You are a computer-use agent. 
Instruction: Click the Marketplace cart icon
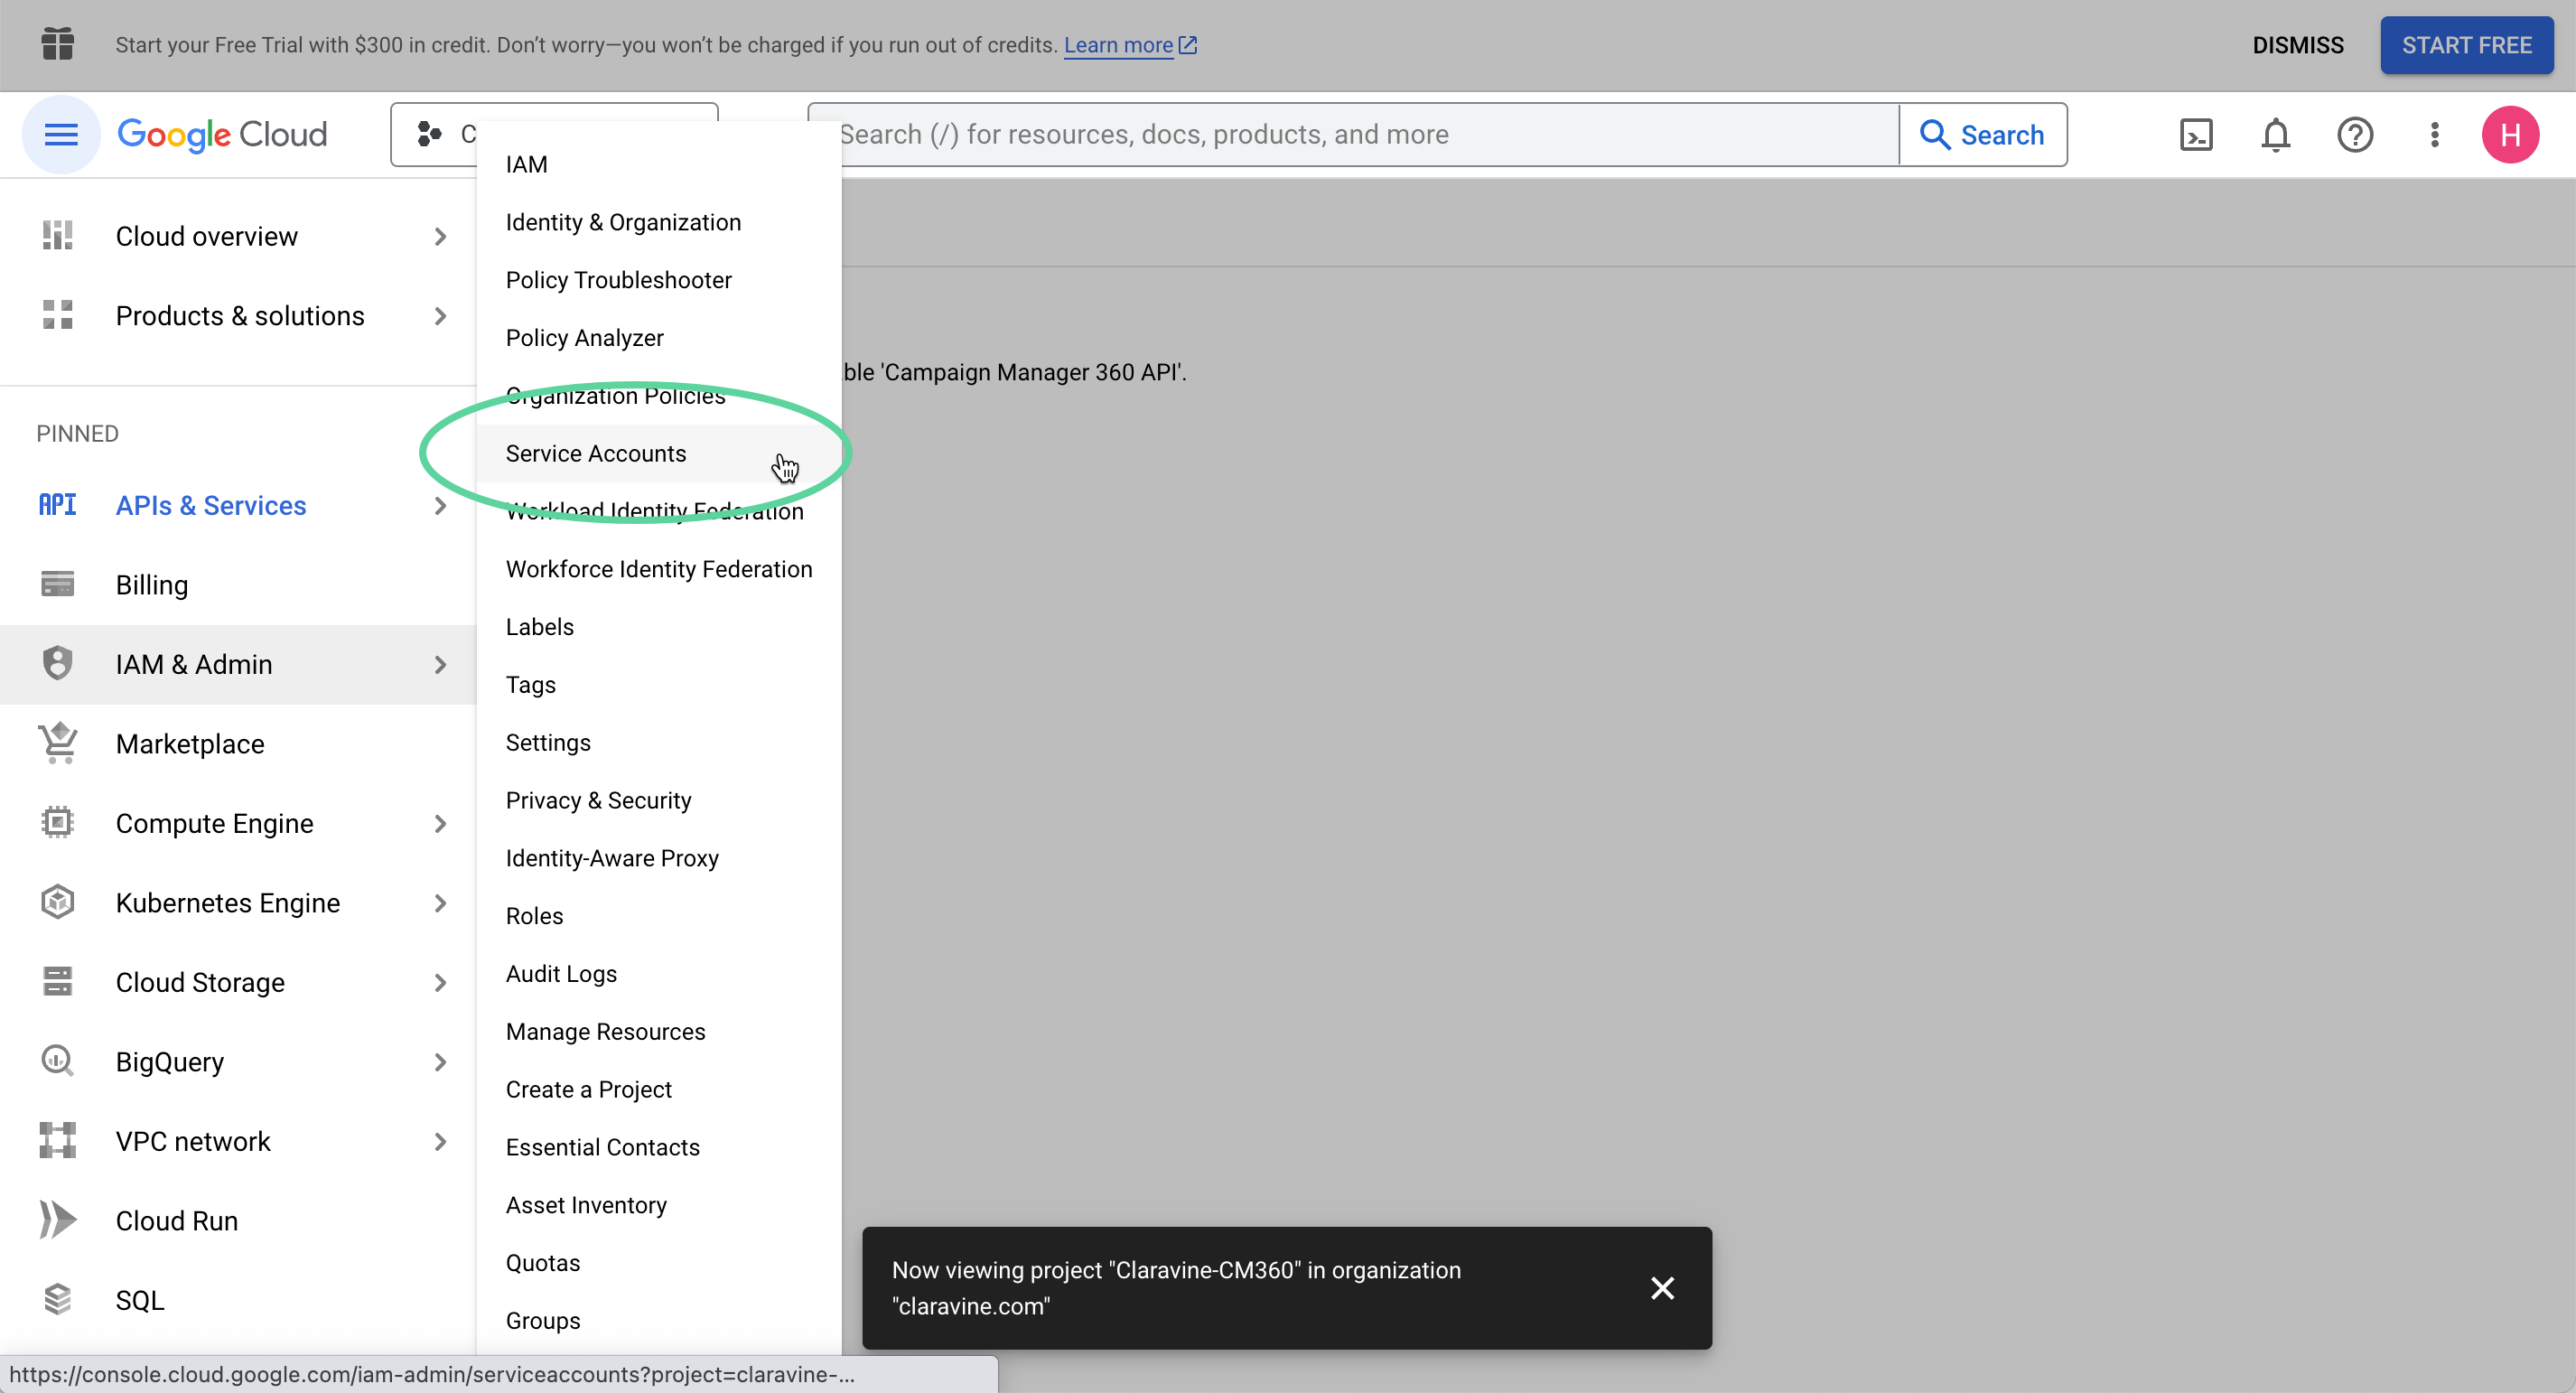58,743
